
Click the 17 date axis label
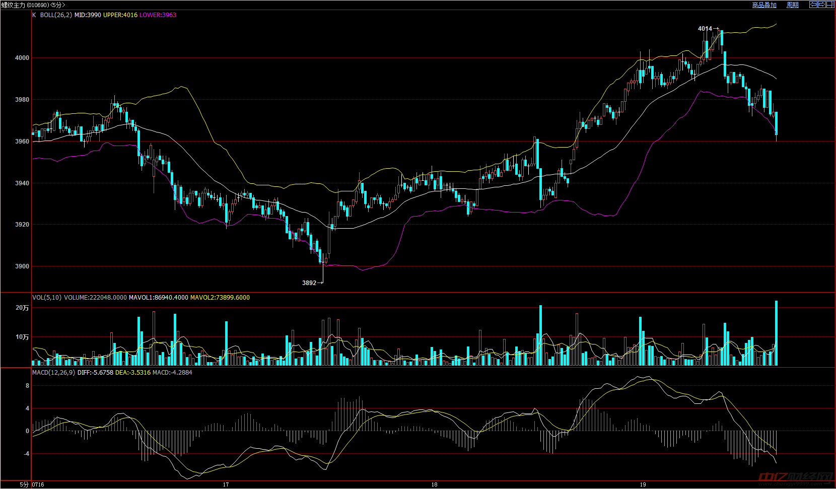[x=226, y=485]
